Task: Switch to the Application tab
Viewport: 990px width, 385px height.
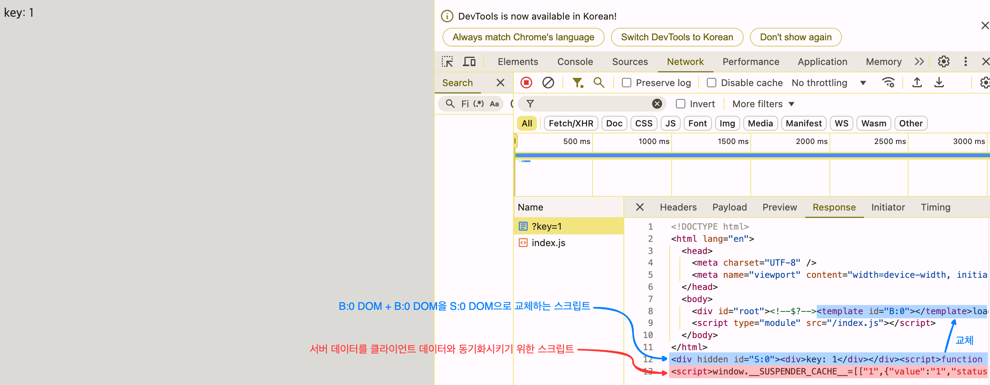Action: pyautogui.click(x=822, y=61)
